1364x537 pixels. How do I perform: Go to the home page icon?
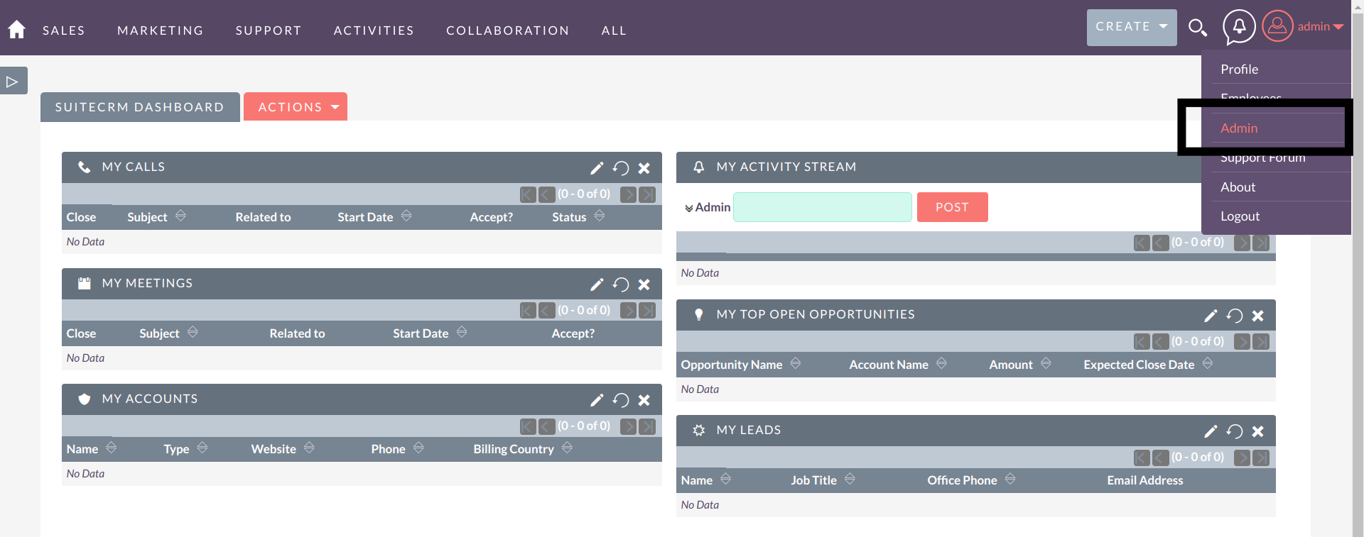point(16,29)
